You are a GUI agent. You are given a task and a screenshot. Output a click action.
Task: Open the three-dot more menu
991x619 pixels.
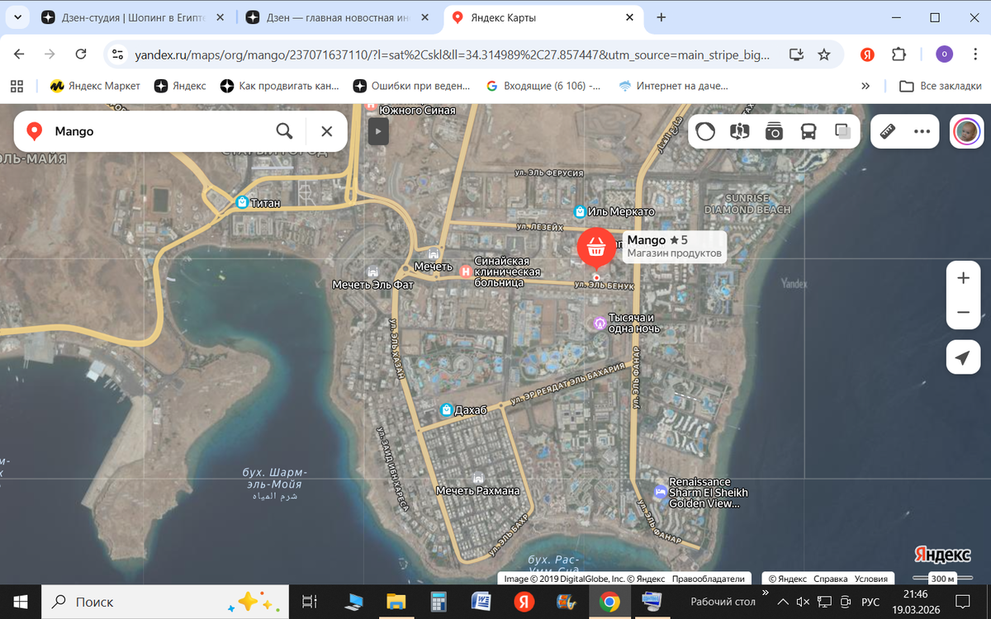pyautogui.click(x=922, y=131)
